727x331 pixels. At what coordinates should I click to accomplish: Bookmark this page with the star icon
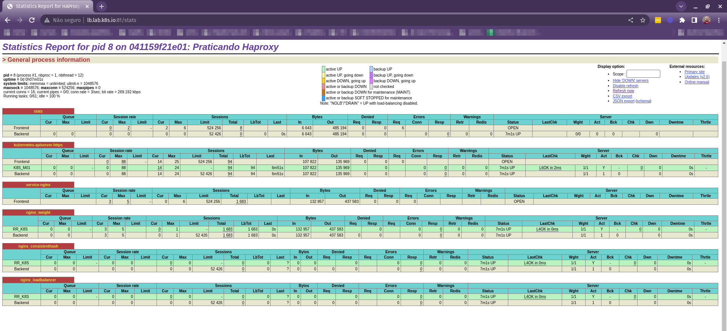tap(643, 20)
